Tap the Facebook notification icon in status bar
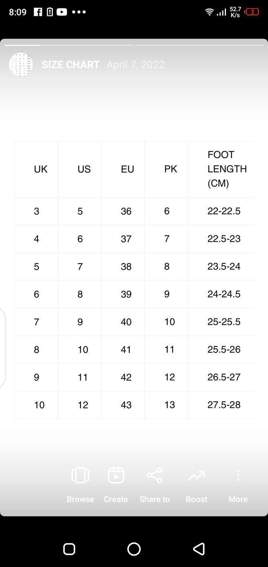 pyautogui.click(x=38, y=12)
